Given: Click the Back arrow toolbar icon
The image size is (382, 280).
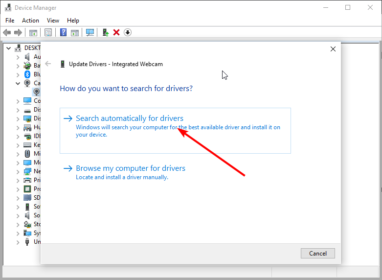Looking at the screenshot, I should (x=7, y=32).
